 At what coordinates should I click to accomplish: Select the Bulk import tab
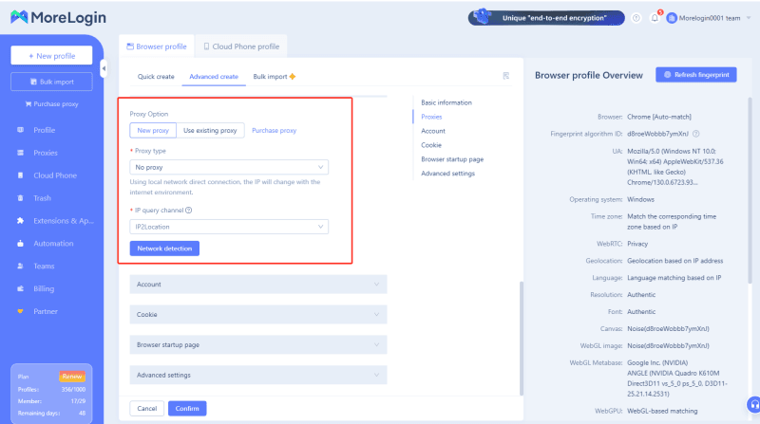click(x=274, y=77)
